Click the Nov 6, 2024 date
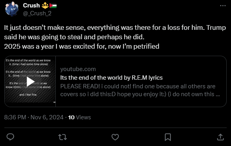Image resolution: width=231 pixels, height=146 pixels. (x=47, y=117)
